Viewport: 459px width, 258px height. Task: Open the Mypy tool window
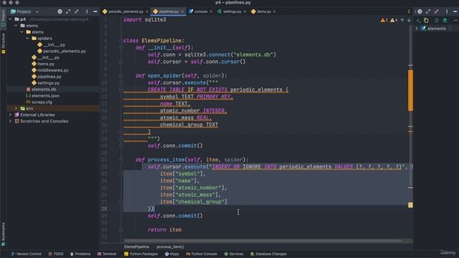click(172, 254)
